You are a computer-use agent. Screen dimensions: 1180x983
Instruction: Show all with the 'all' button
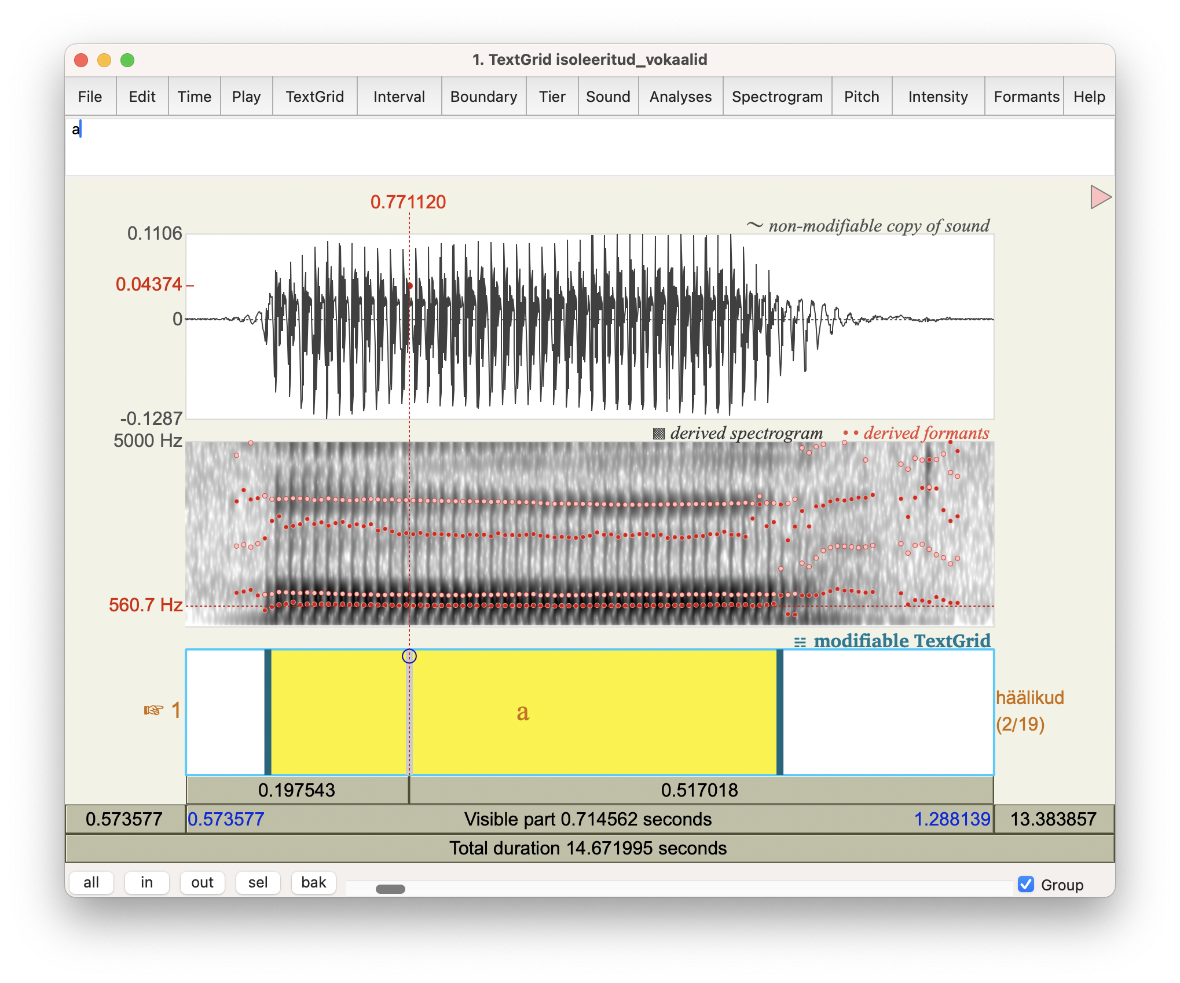coord(91,883)
